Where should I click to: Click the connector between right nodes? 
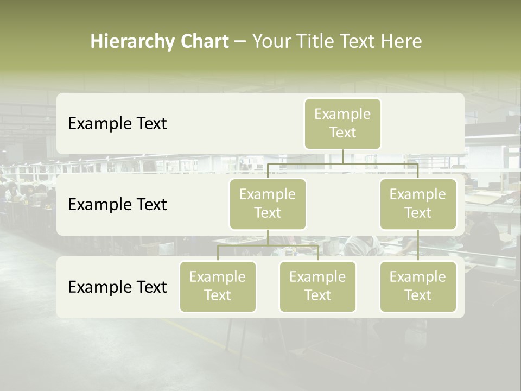[418, 244]
